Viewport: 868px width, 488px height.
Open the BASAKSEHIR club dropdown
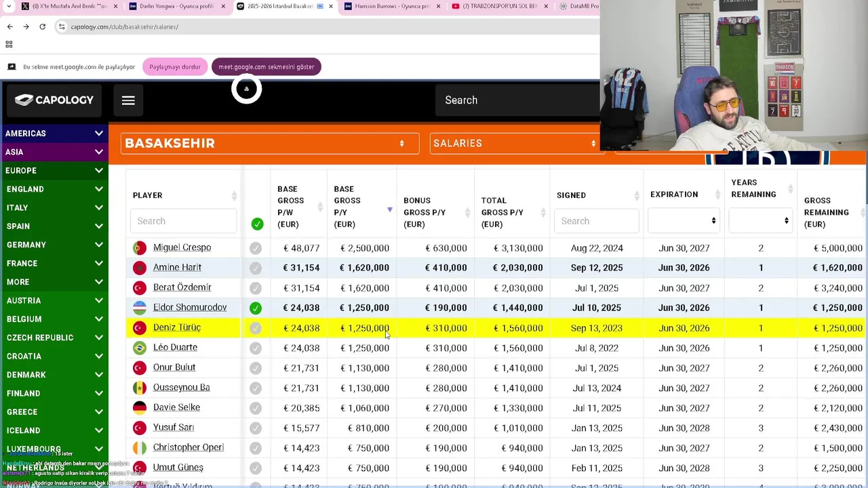click(x=270, y=144)
